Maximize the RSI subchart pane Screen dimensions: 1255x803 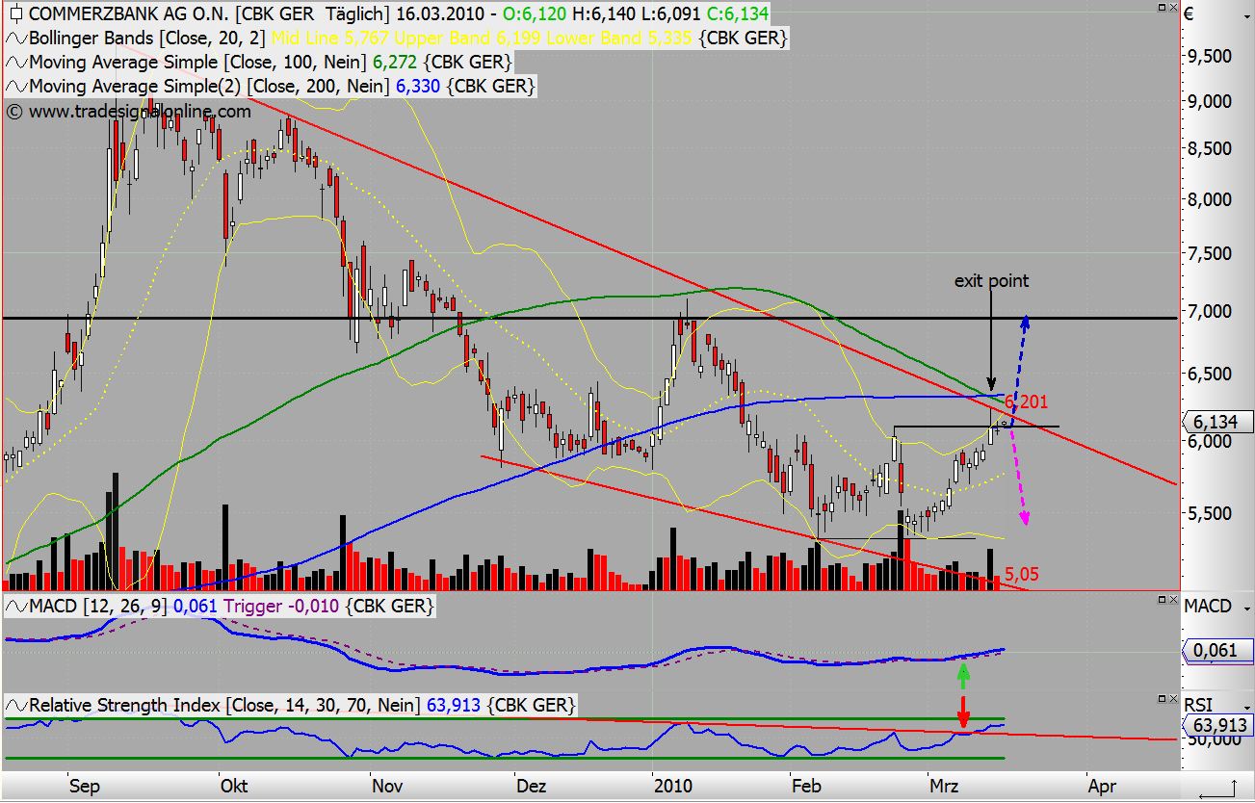[1162, 698]
